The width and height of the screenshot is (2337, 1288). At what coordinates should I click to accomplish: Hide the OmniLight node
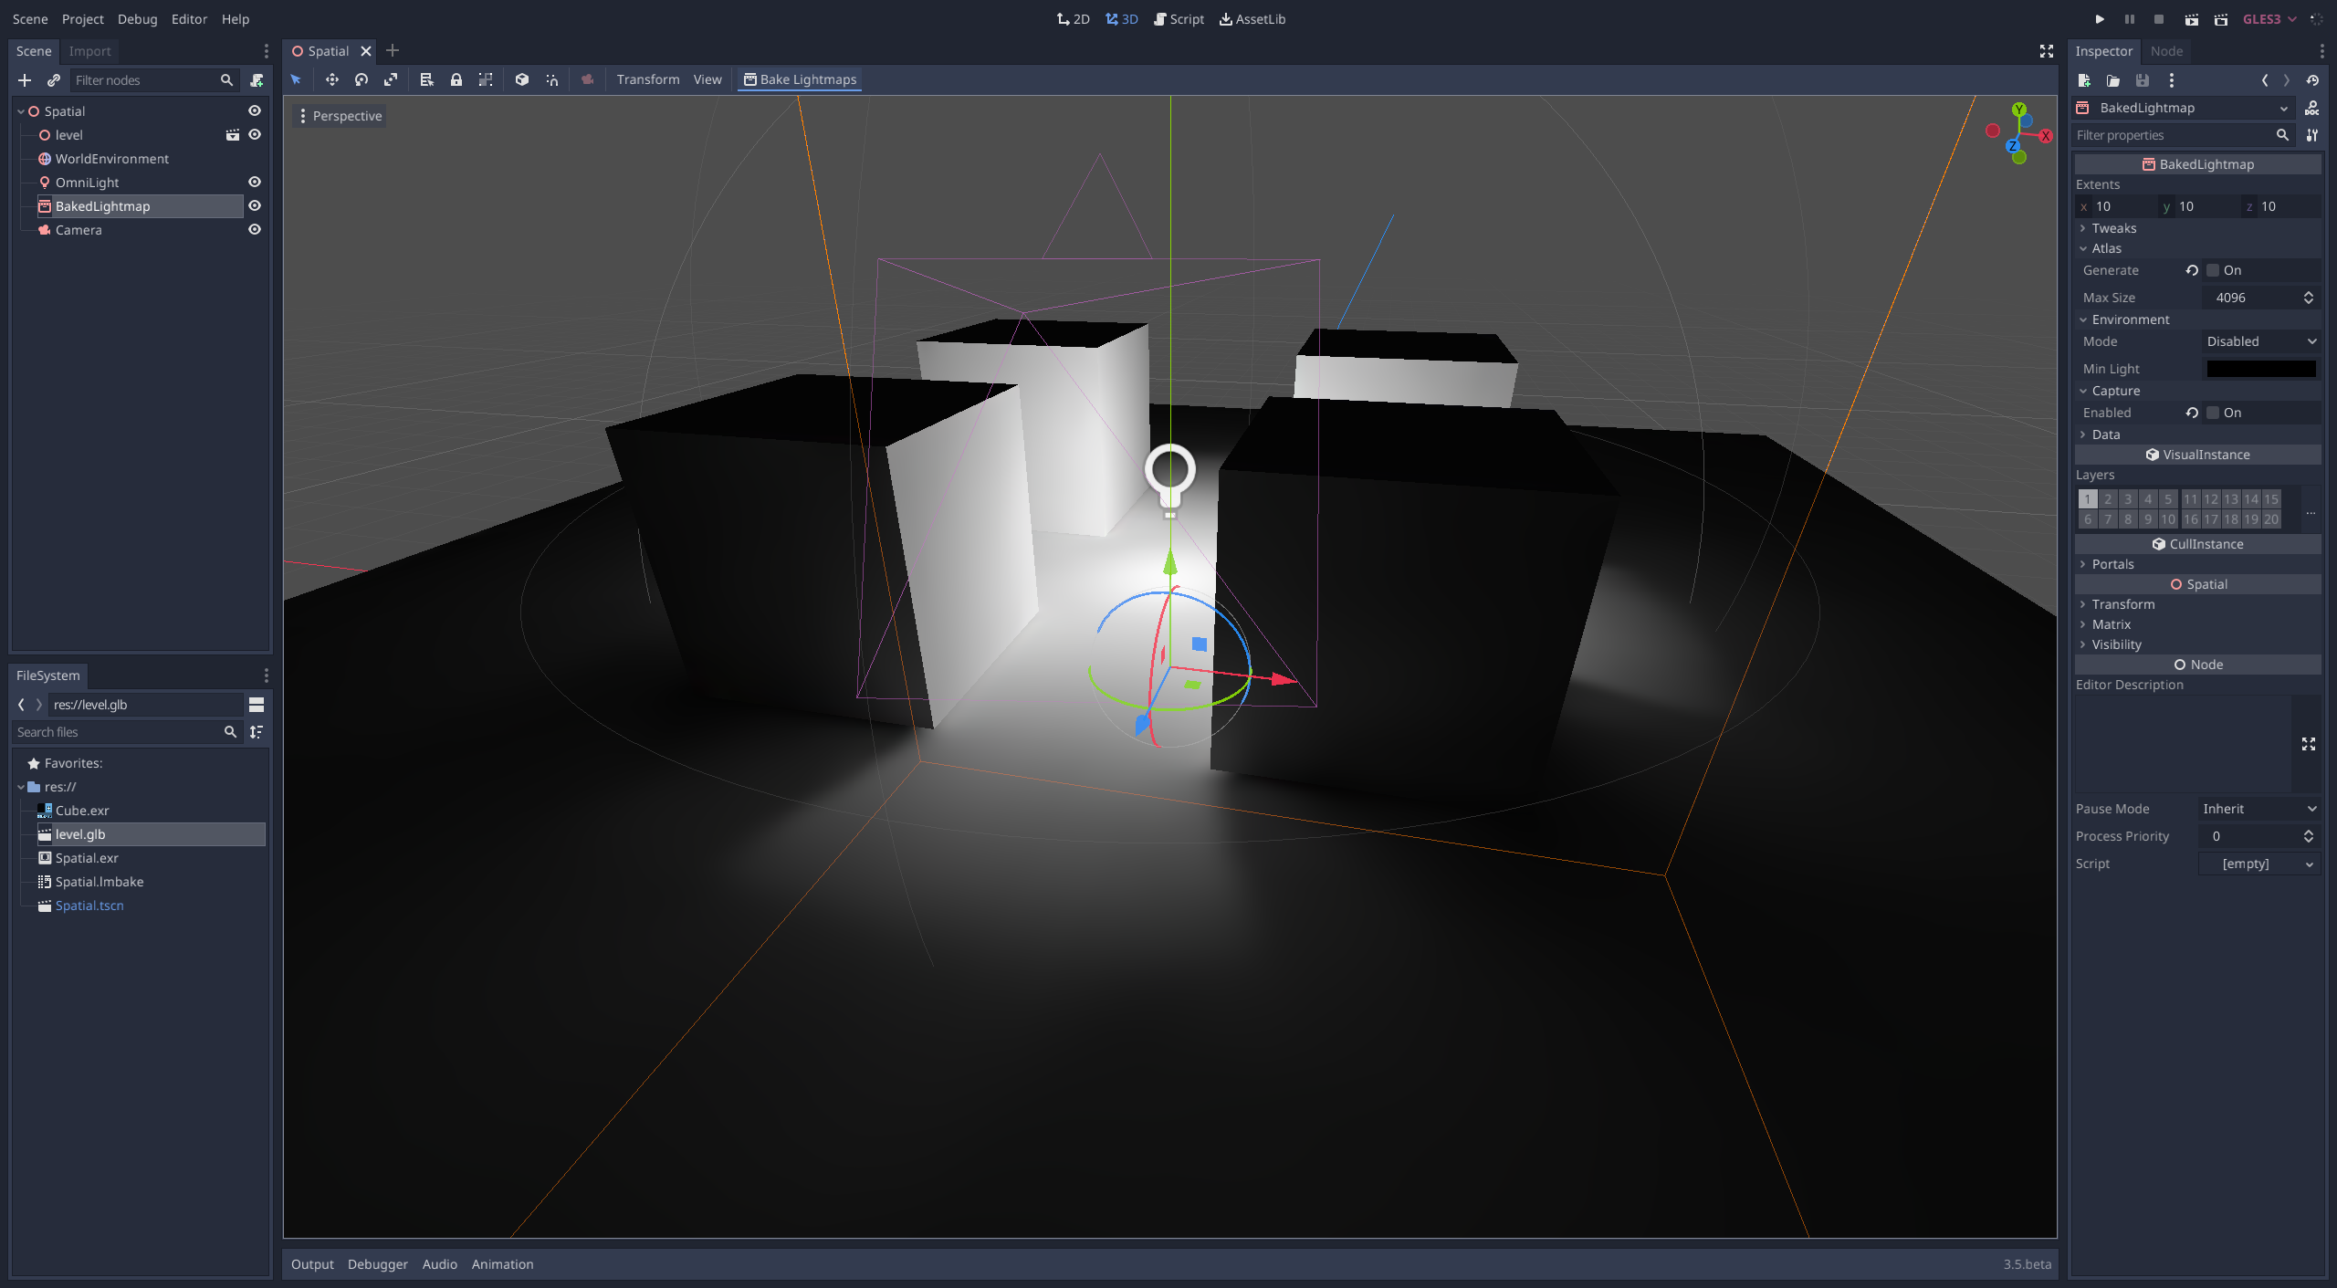coord(254,182)
